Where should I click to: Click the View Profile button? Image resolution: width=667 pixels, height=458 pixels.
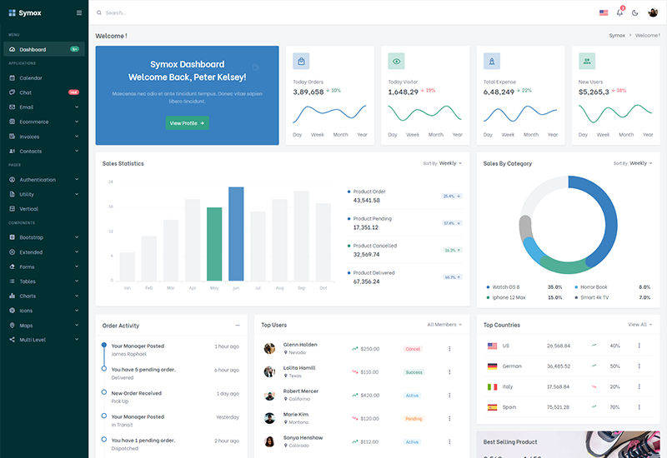coord(187,123)
